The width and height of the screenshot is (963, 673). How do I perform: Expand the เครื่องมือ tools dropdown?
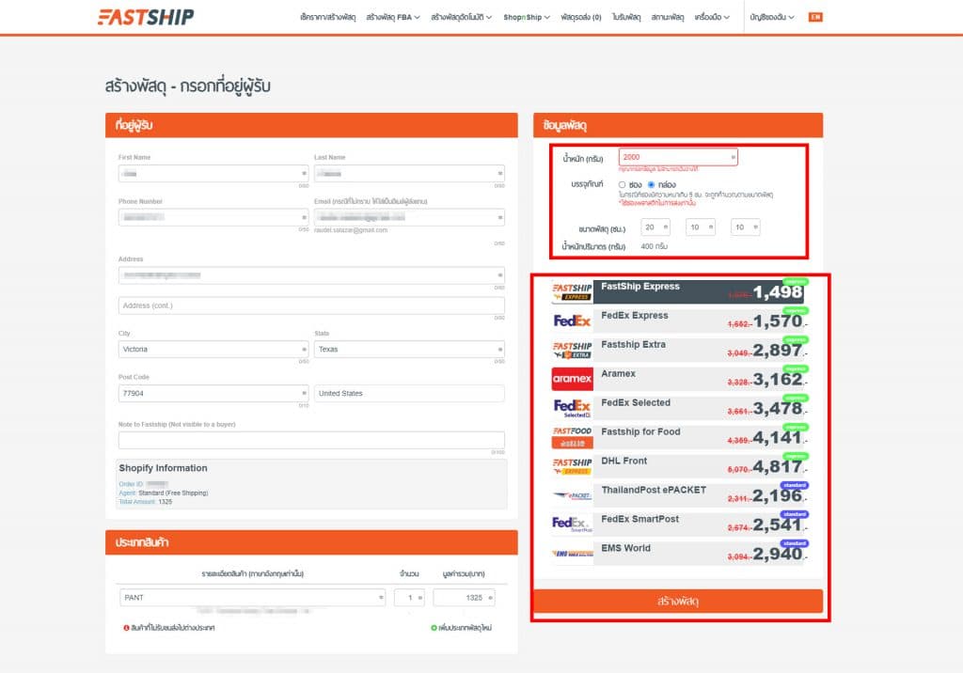[x=712, y=17]
